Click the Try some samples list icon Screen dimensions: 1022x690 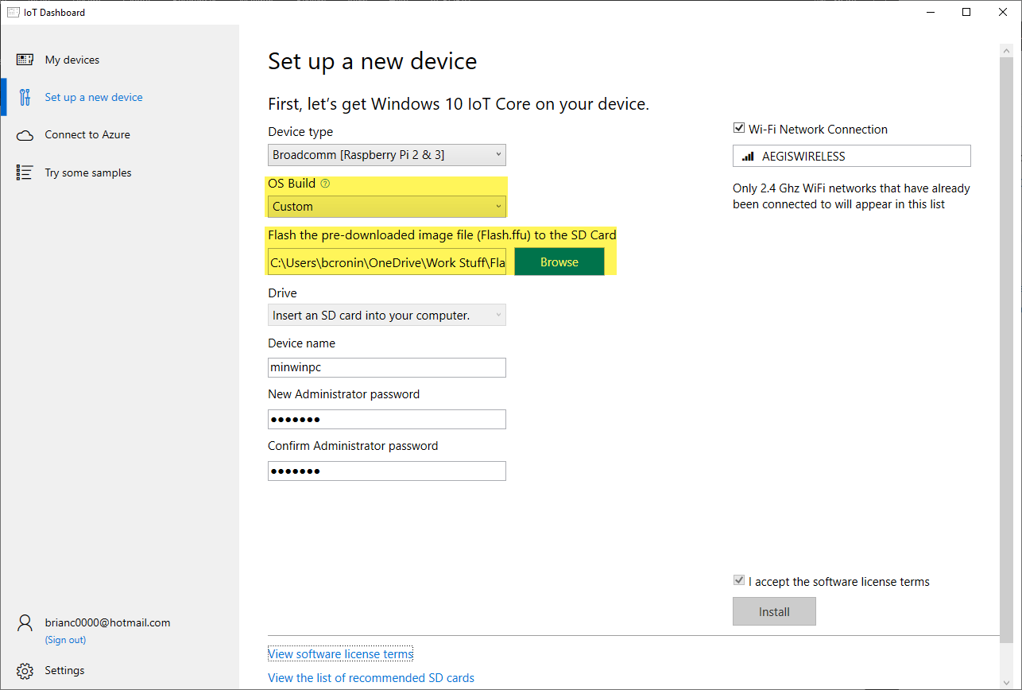click(25, 172)
